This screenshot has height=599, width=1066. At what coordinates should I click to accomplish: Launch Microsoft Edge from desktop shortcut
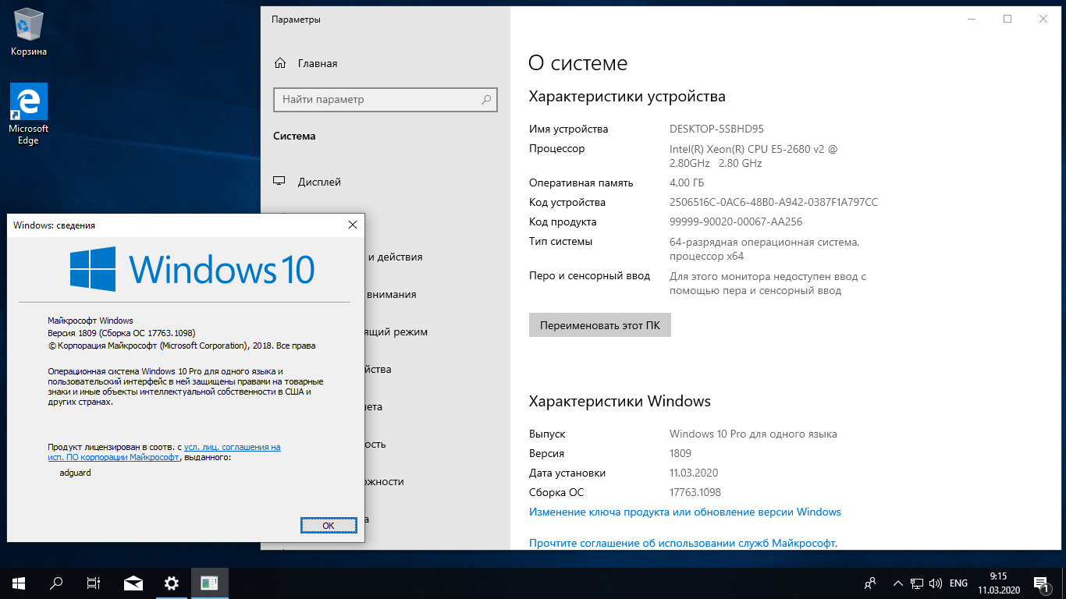[x=29, y=114]
